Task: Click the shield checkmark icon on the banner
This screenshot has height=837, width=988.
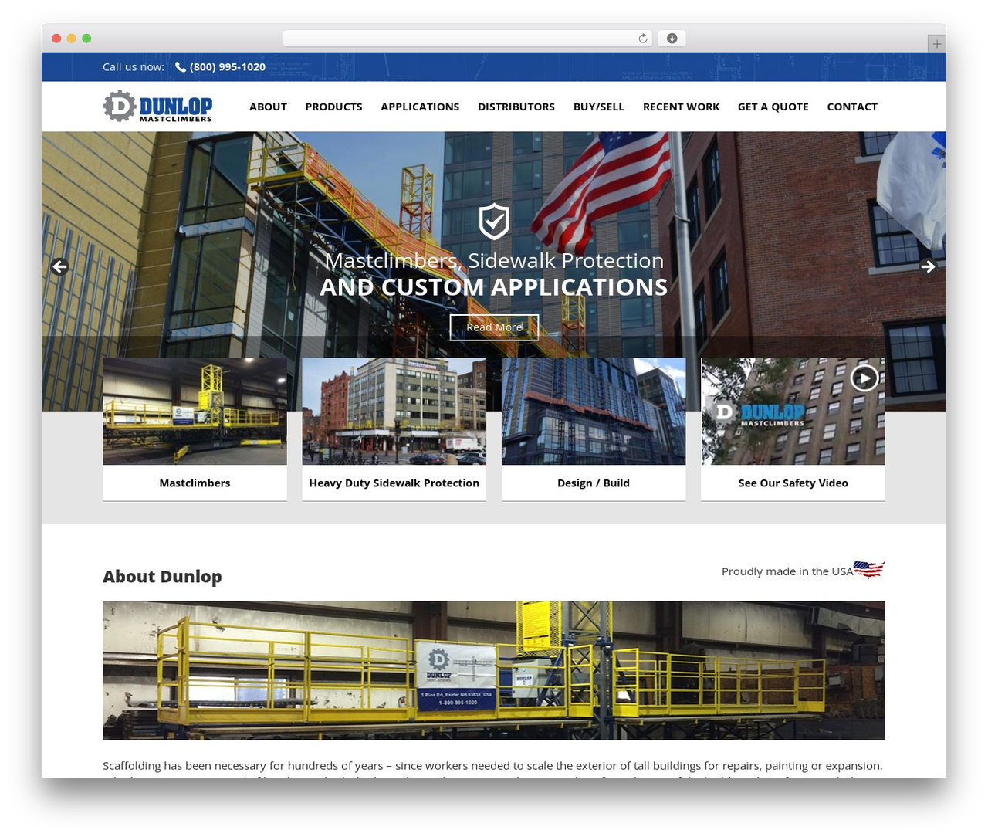Action: [494, 222]
